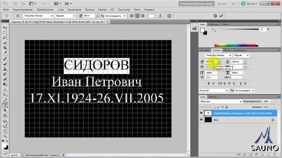Screen dimensions: 282x158
Task: Open the Изображение menu
Action: 45,10
